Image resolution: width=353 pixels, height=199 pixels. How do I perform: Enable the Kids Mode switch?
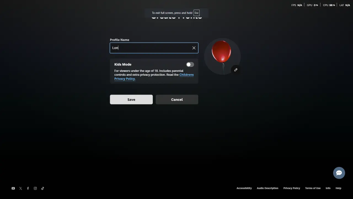point(190,64)
